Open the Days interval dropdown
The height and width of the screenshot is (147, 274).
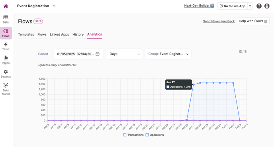(x=124, y=54)
